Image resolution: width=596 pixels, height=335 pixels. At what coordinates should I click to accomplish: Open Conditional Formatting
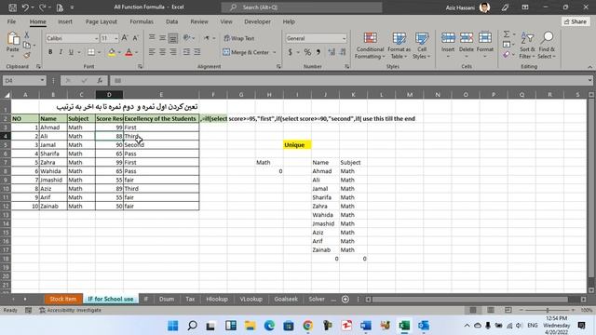pyautogui.click(x=370, y=46)
